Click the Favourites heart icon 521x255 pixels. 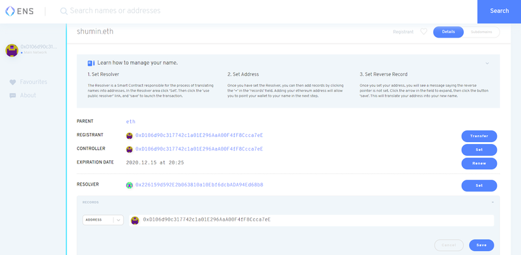pyautogui.click(x=12, y=82)
